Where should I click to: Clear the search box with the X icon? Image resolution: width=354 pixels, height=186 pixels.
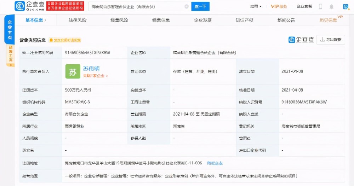click(187, 6)
